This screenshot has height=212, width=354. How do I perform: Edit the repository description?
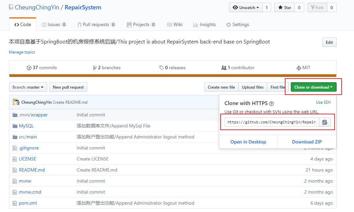coord(329,42)
